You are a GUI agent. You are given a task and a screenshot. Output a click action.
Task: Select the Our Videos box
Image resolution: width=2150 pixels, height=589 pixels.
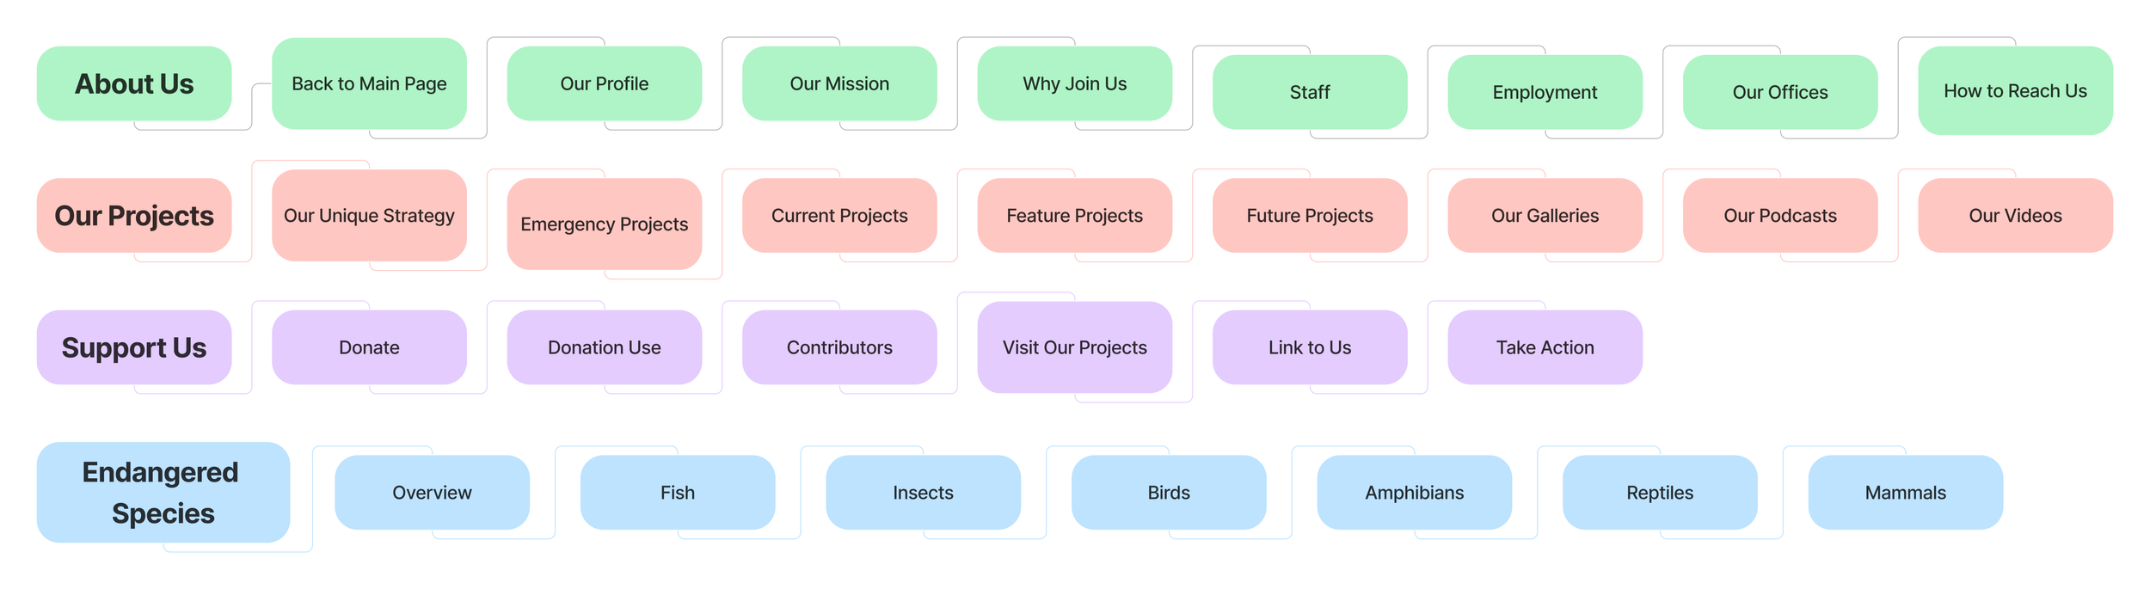[x=2015, y=215]
